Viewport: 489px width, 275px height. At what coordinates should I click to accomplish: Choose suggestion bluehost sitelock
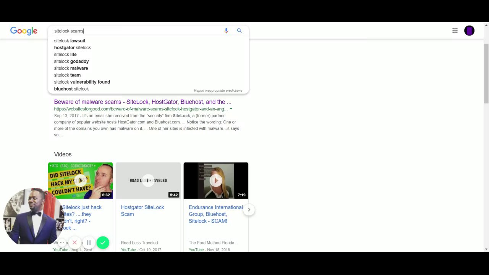[x=71, y=89]
